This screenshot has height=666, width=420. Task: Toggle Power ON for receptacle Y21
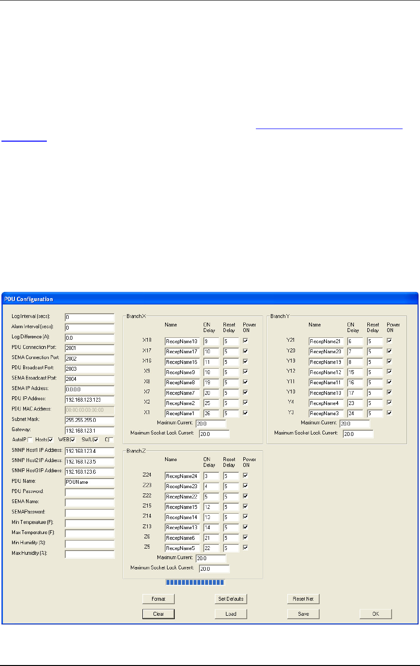[x=390, y=341]
